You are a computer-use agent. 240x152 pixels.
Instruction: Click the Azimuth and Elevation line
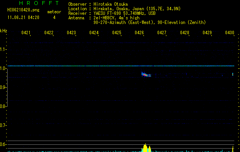(x=150, y=22)
